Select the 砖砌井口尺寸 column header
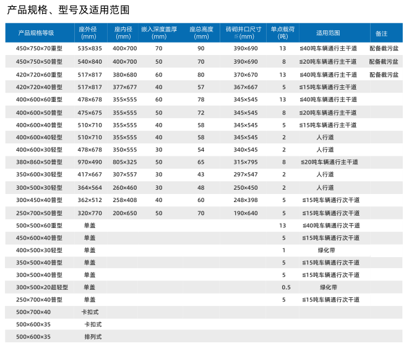Viewport: 409px width, 359px height. (x=244, y=33)
